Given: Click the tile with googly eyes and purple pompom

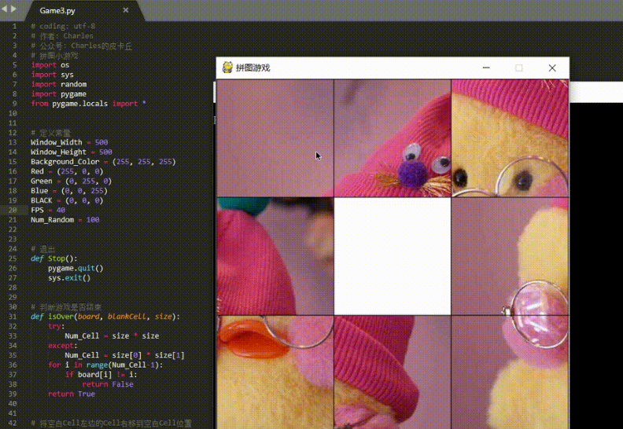Looking at the screenshot, I should 393,138.
